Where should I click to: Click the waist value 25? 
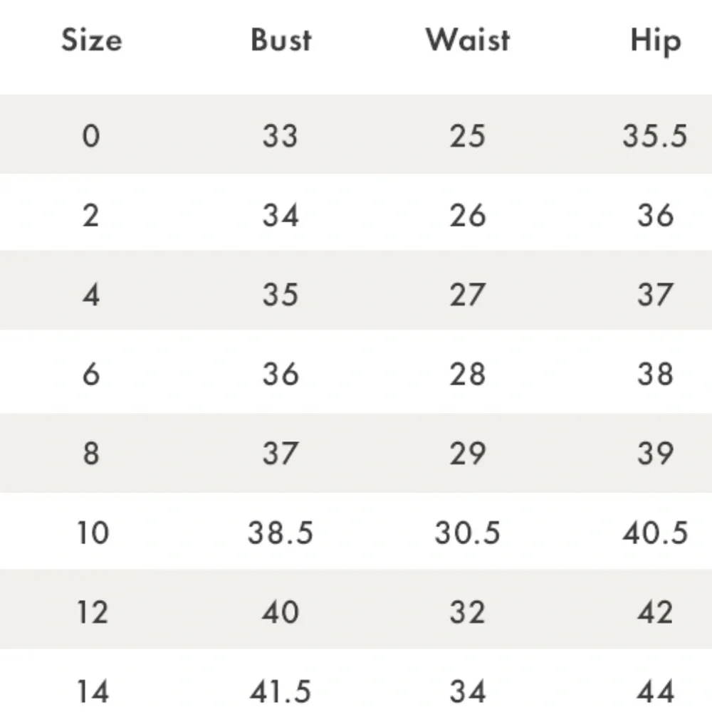pyautogui.click(x=468, y=135)
